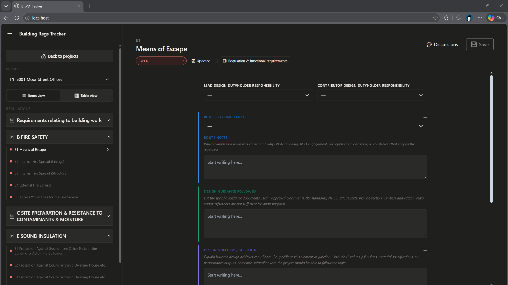The height and width of the screenshot is (285, 508).
Task: Select B2 Internal Fire Spread (Linings)
Action: 39,161
